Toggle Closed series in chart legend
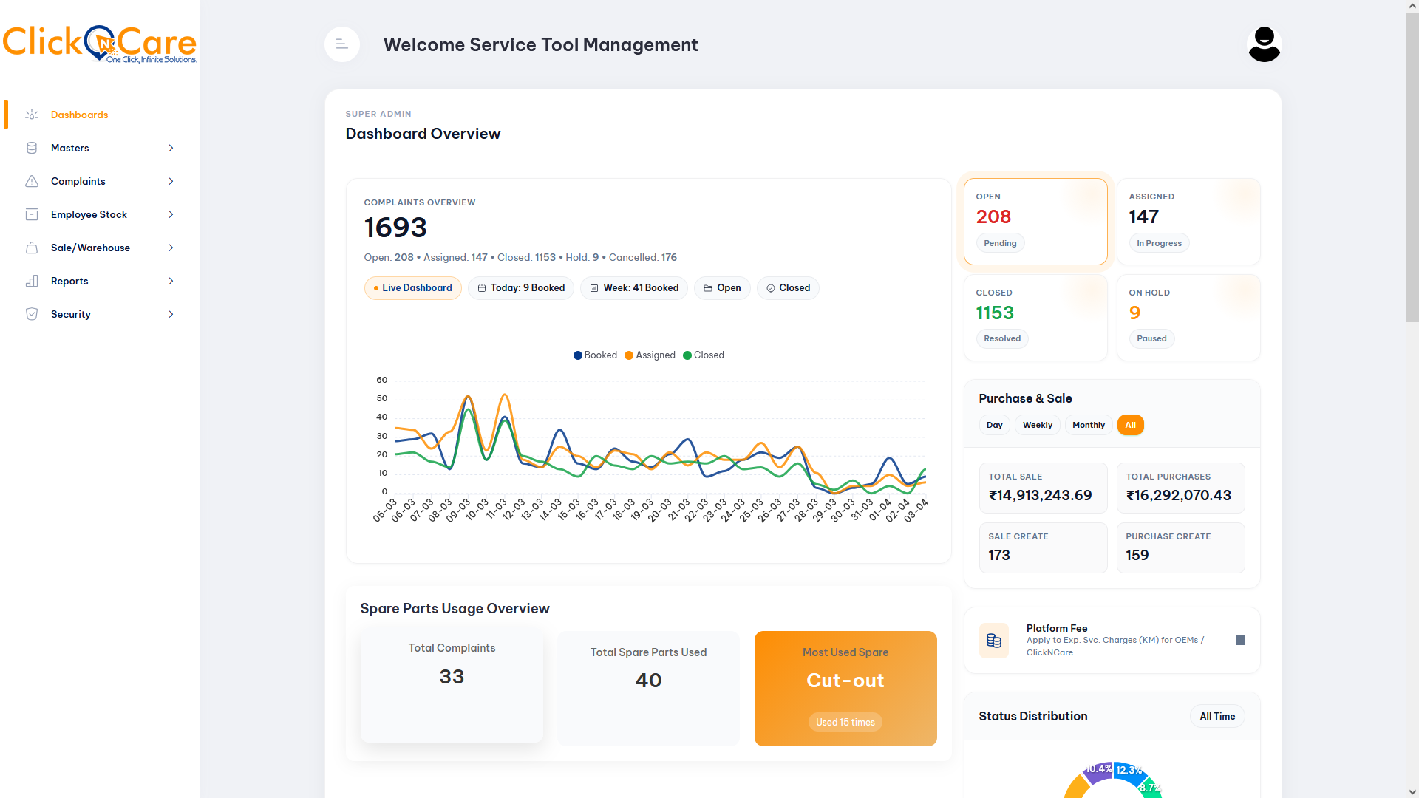The width and height of the screenshot is (1419, 798). click(x=704, y=355)
